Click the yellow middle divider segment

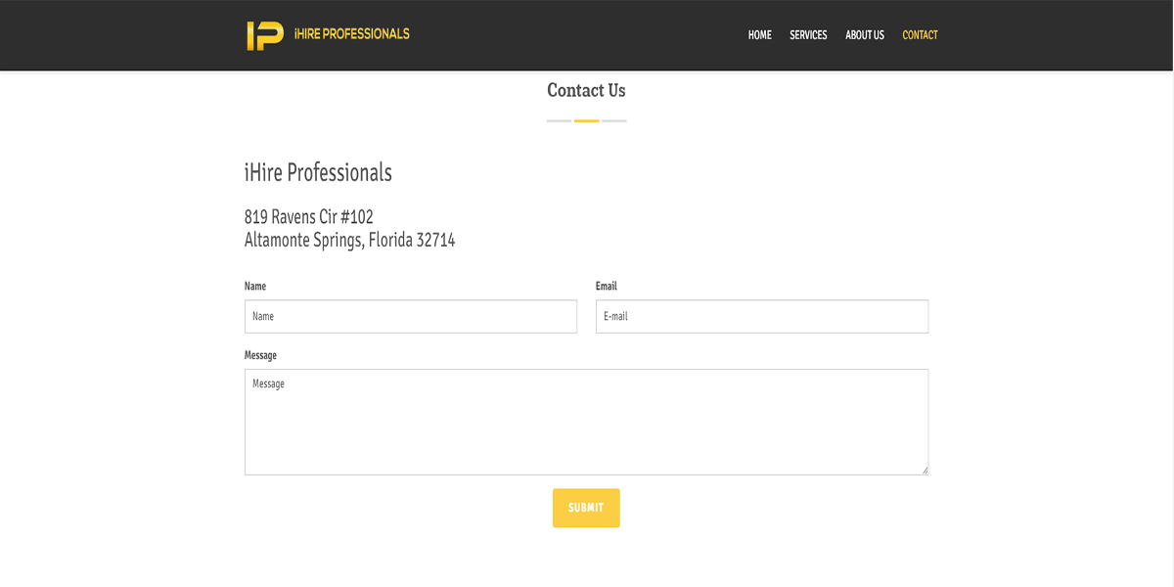click(x=587, y=120)
